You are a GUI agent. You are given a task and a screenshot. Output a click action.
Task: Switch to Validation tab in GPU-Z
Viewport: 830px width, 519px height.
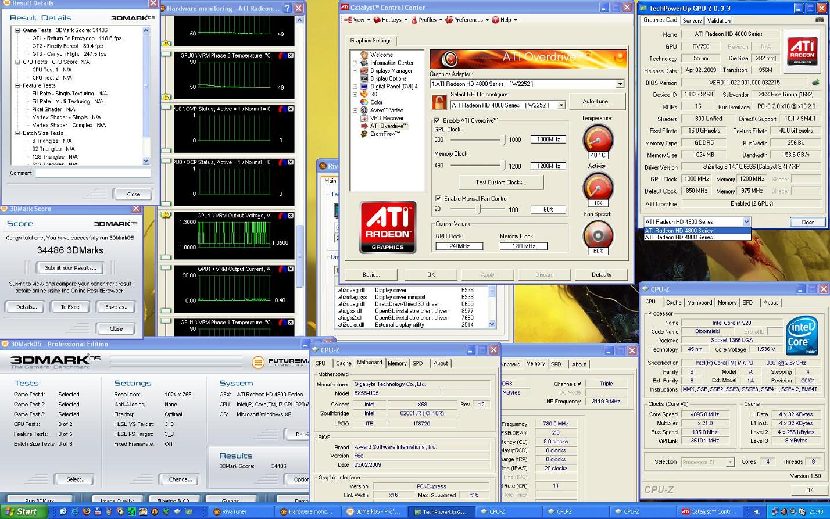tap(718, 20)
